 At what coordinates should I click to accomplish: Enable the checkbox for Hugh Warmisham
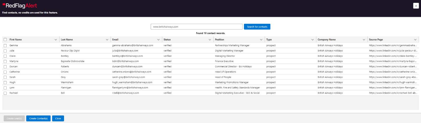pos(5,82)
